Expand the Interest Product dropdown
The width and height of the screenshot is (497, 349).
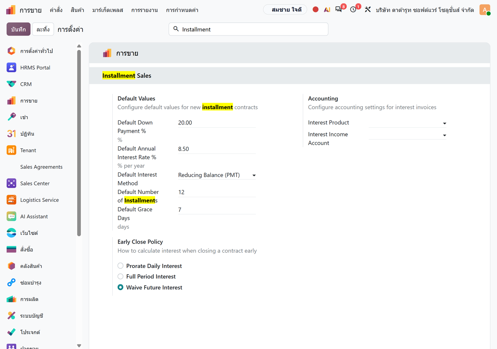click(408, 123)
